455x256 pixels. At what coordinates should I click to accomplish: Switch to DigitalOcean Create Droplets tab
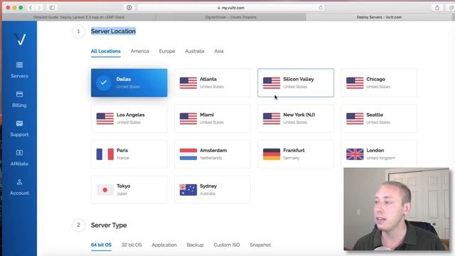click(230, 17)
